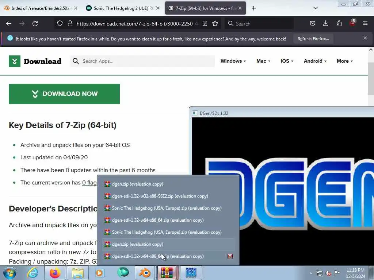Image resolution: width=374 pixels, height=280 pixels.
Task: Open the Pocket save icon
Action: pos(313,24)
